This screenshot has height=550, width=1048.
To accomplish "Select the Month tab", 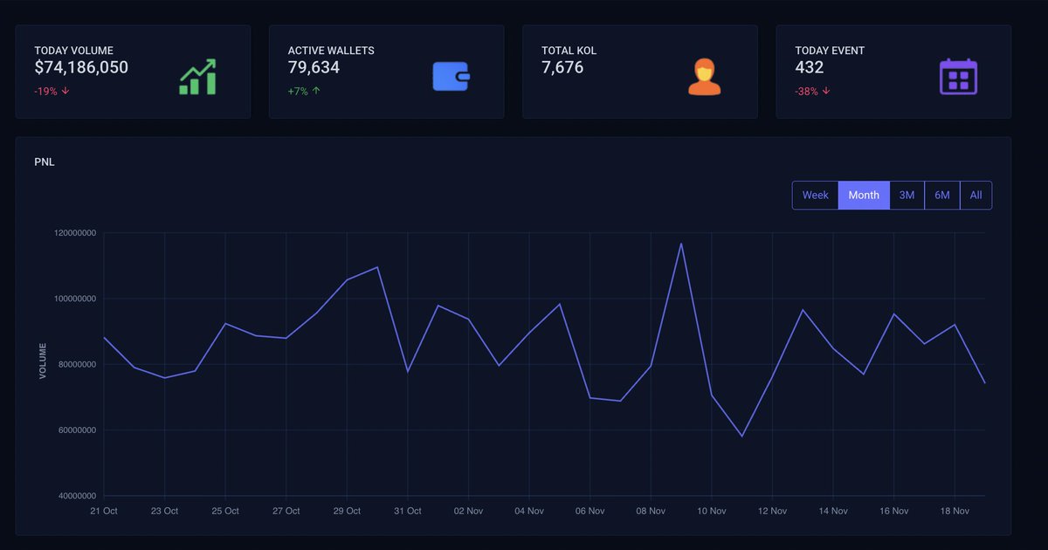I will point(864,195).
